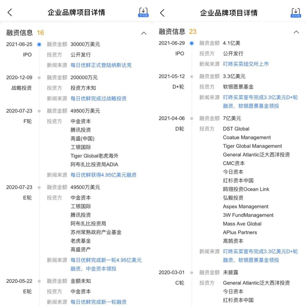The height and width of the screenshot is (306, 306).
Task: Tap the 苏州常熟政府产业基金 investor entry
Action: [96, 232]
